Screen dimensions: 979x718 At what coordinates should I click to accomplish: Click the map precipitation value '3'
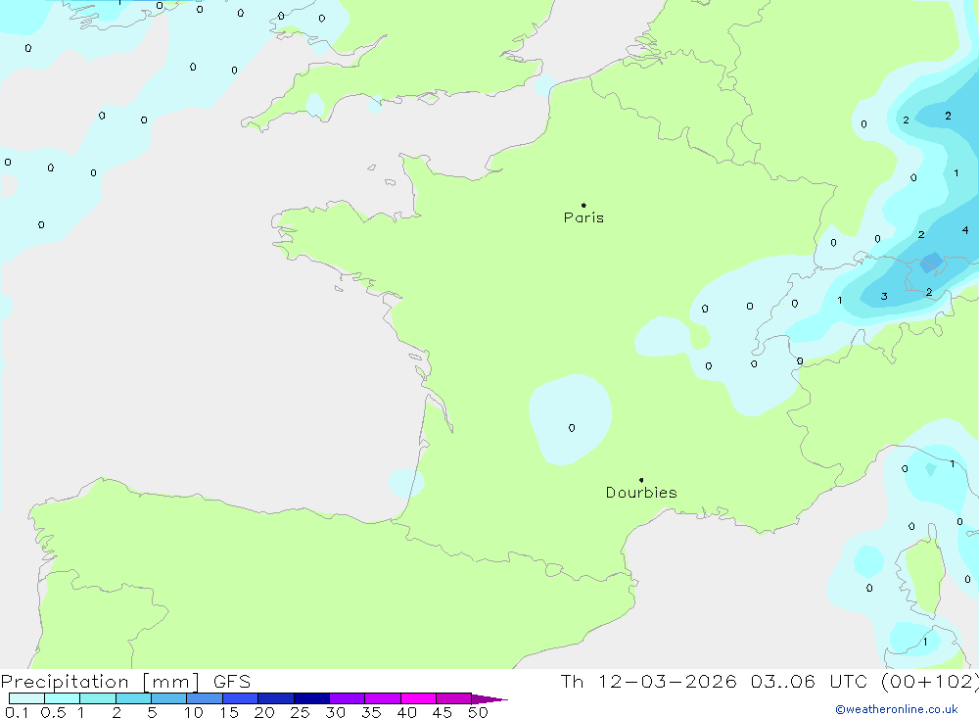(x=884, y=296)
